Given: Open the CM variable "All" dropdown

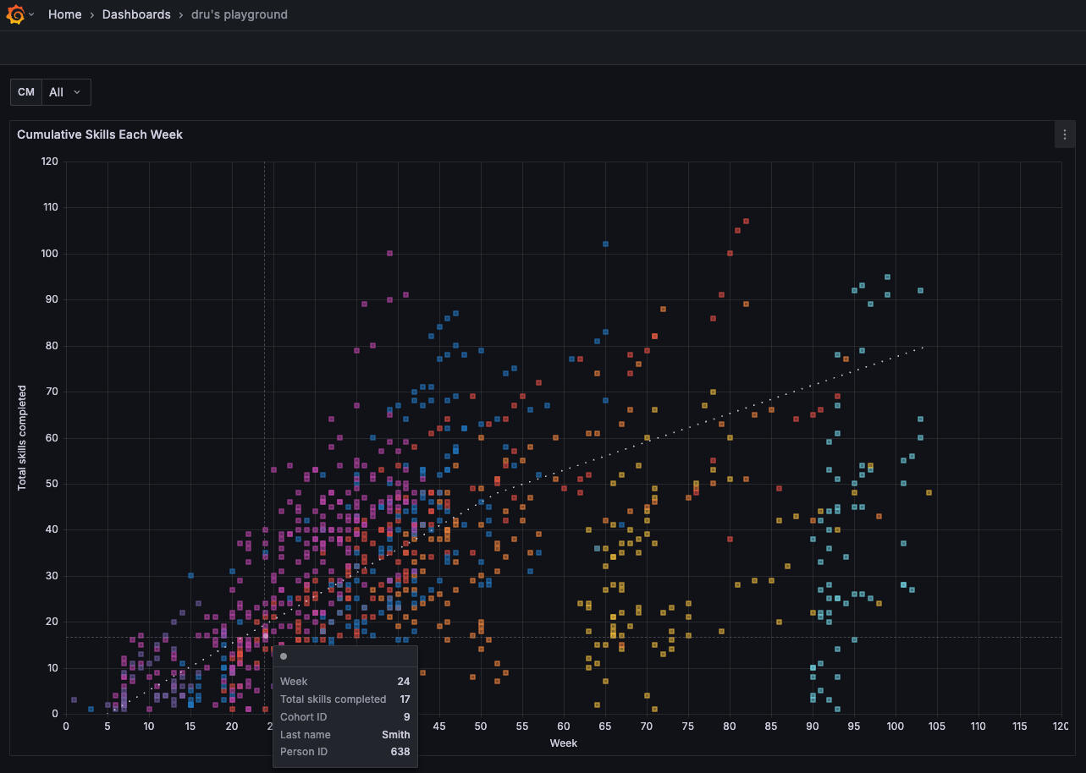Looking at the screenshot, I should pos(65,92).
